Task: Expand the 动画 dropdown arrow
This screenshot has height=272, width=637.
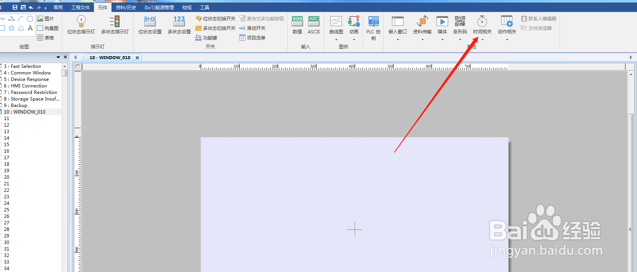Action: pos(354,40)
